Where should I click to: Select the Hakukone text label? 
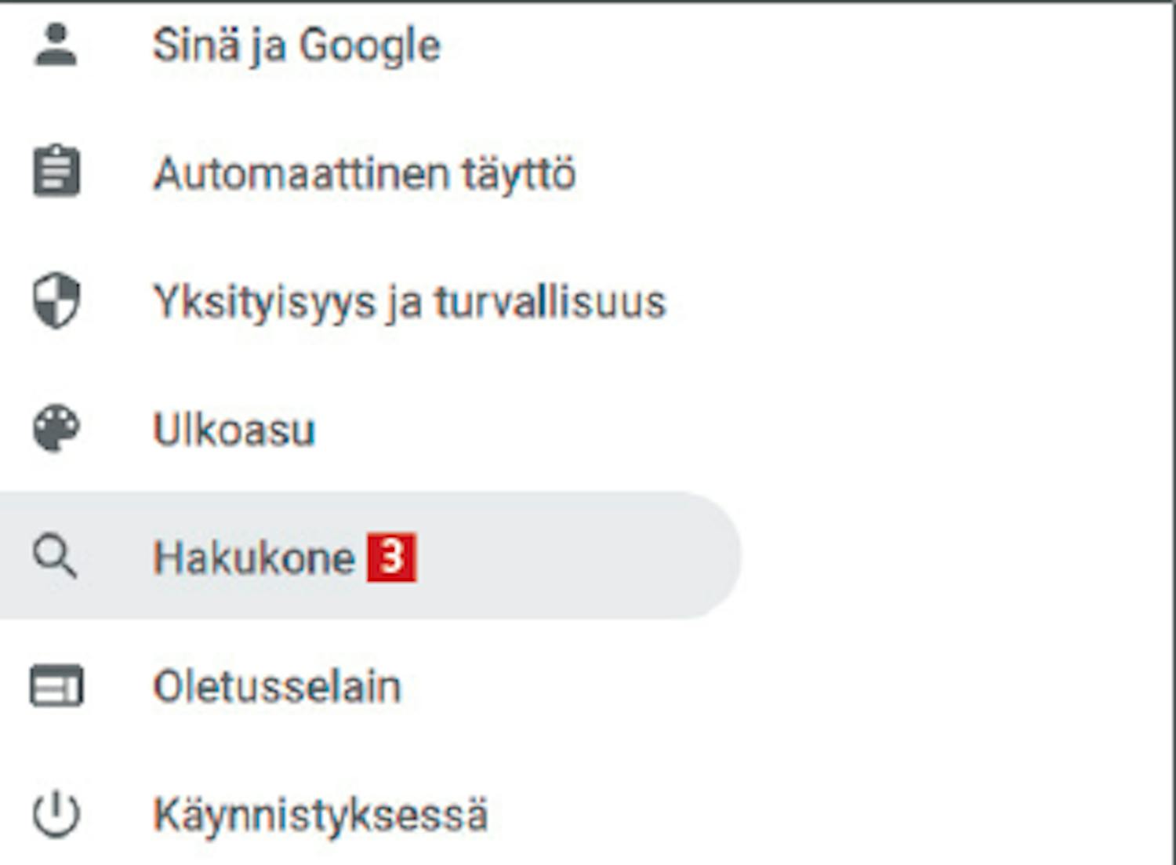[253, 558]
